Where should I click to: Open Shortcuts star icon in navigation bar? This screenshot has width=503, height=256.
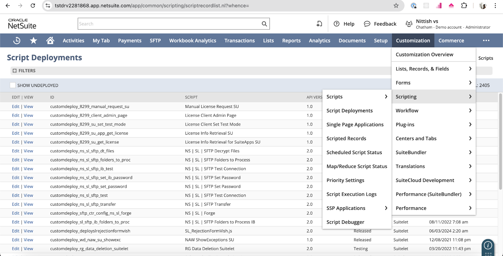[x=34, y=40]
